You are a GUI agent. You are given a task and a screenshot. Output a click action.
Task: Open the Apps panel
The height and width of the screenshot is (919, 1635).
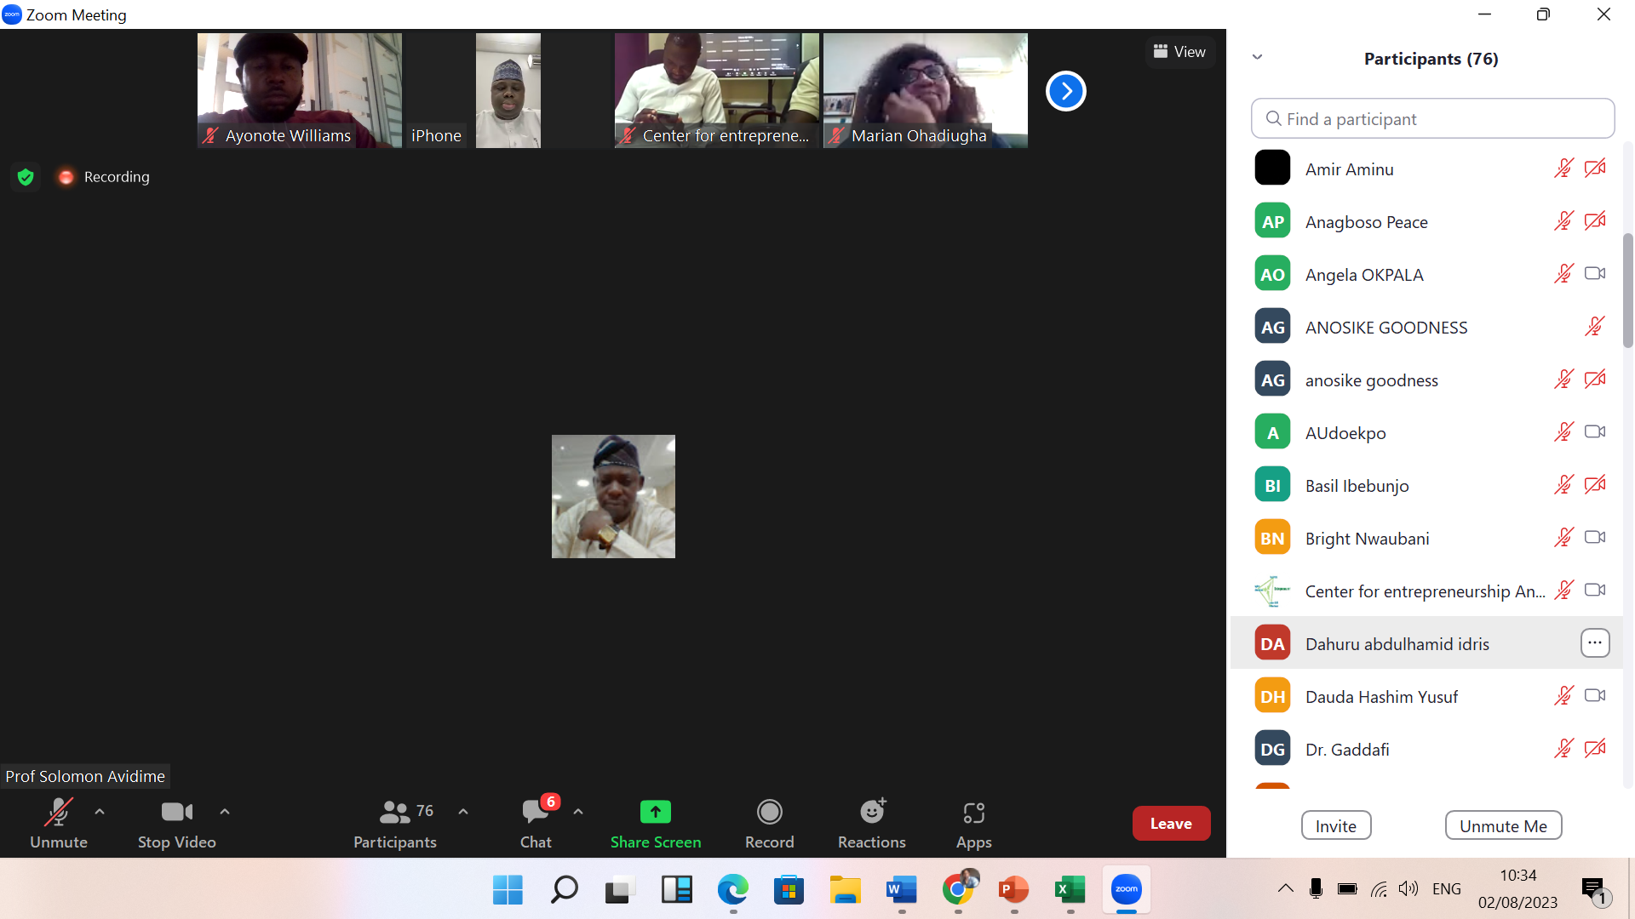tap(974, 823)
